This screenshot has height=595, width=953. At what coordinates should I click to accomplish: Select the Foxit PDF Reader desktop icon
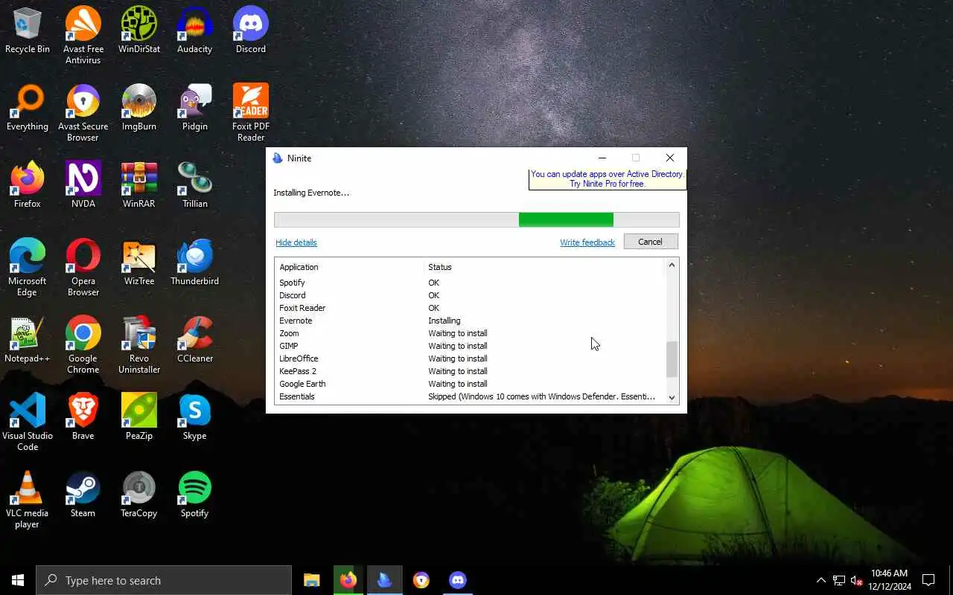251,113
